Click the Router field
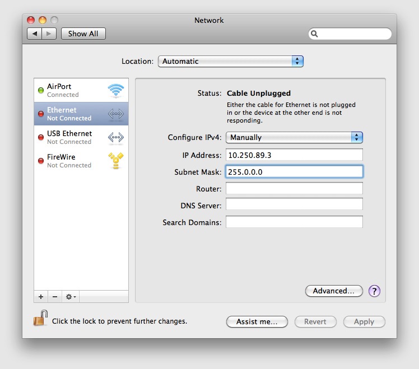419x369 pixels. tap(294, 188)
